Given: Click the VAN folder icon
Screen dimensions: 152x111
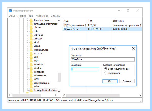Looking at the screenshot, I should tap(31, 42).
